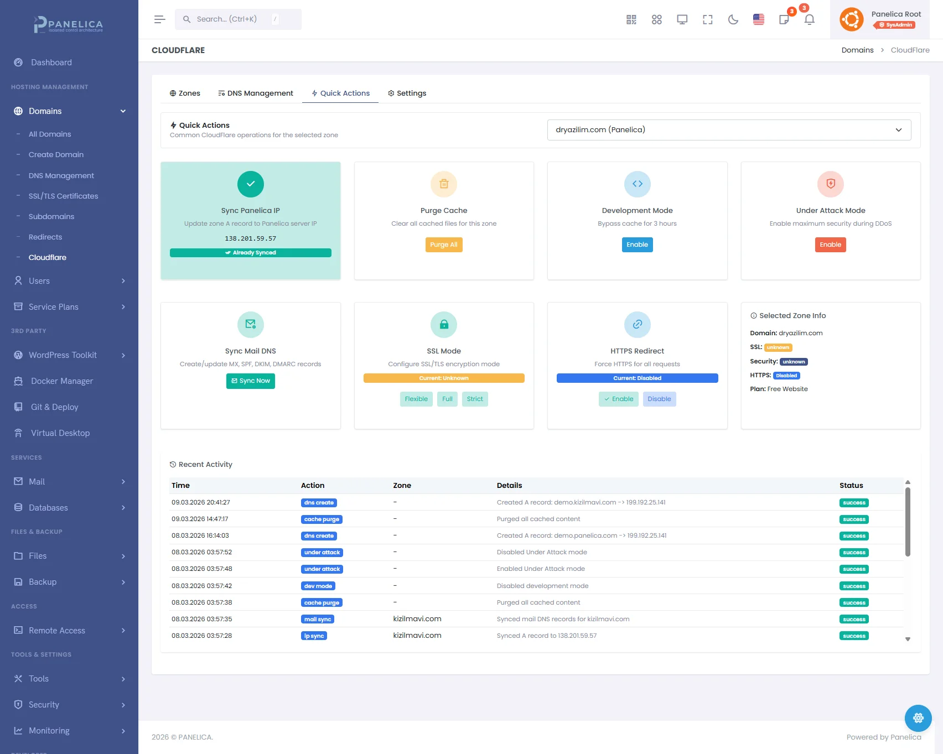
Task: Open the notes icon with badge
Action: tap(784, 20)
